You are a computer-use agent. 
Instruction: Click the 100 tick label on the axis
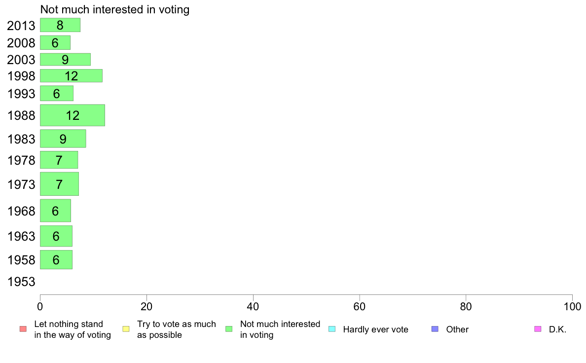572,307
